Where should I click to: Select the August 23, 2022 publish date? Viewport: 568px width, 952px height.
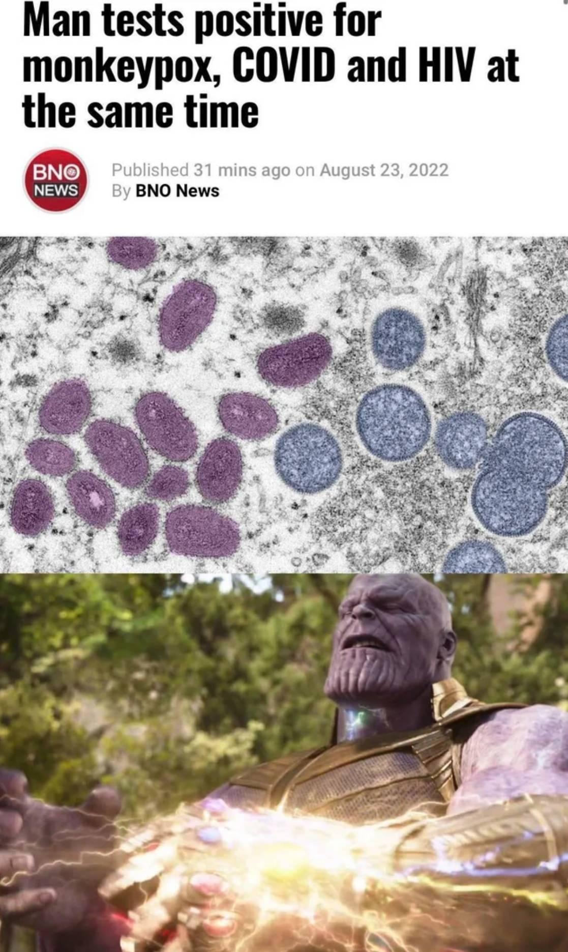click(384, 170)
